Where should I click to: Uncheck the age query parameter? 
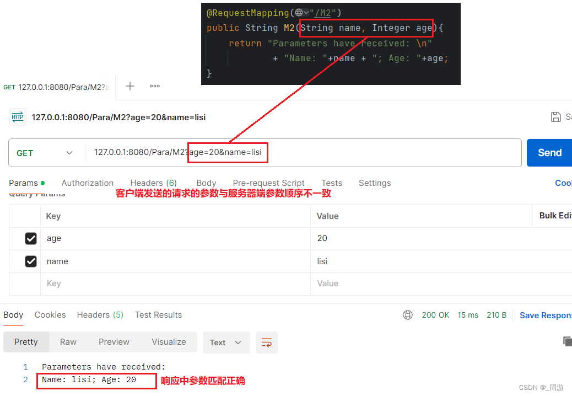point(31,238)
